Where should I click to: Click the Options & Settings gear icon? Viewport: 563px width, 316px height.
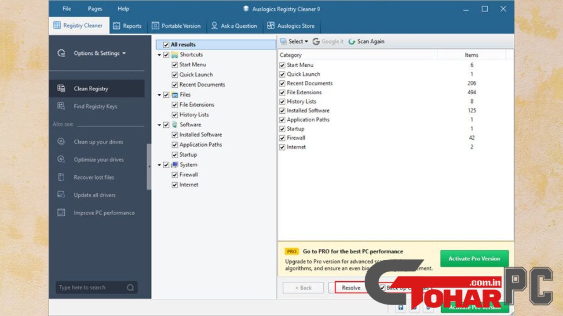61,53
